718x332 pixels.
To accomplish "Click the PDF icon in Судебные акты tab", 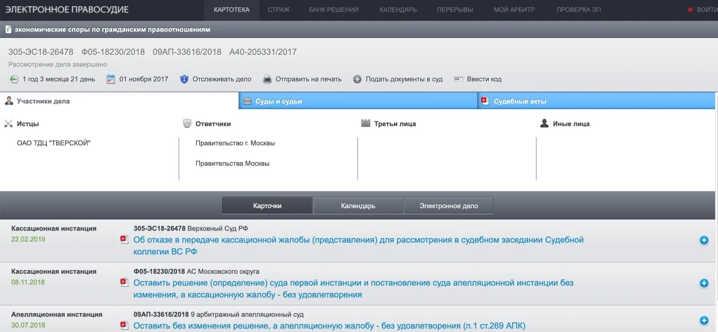I will 485,101.
